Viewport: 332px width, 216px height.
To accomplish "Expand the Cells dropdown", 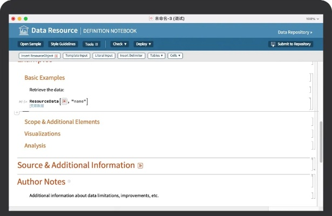I will pyautogui.click(x=175, y=56).
